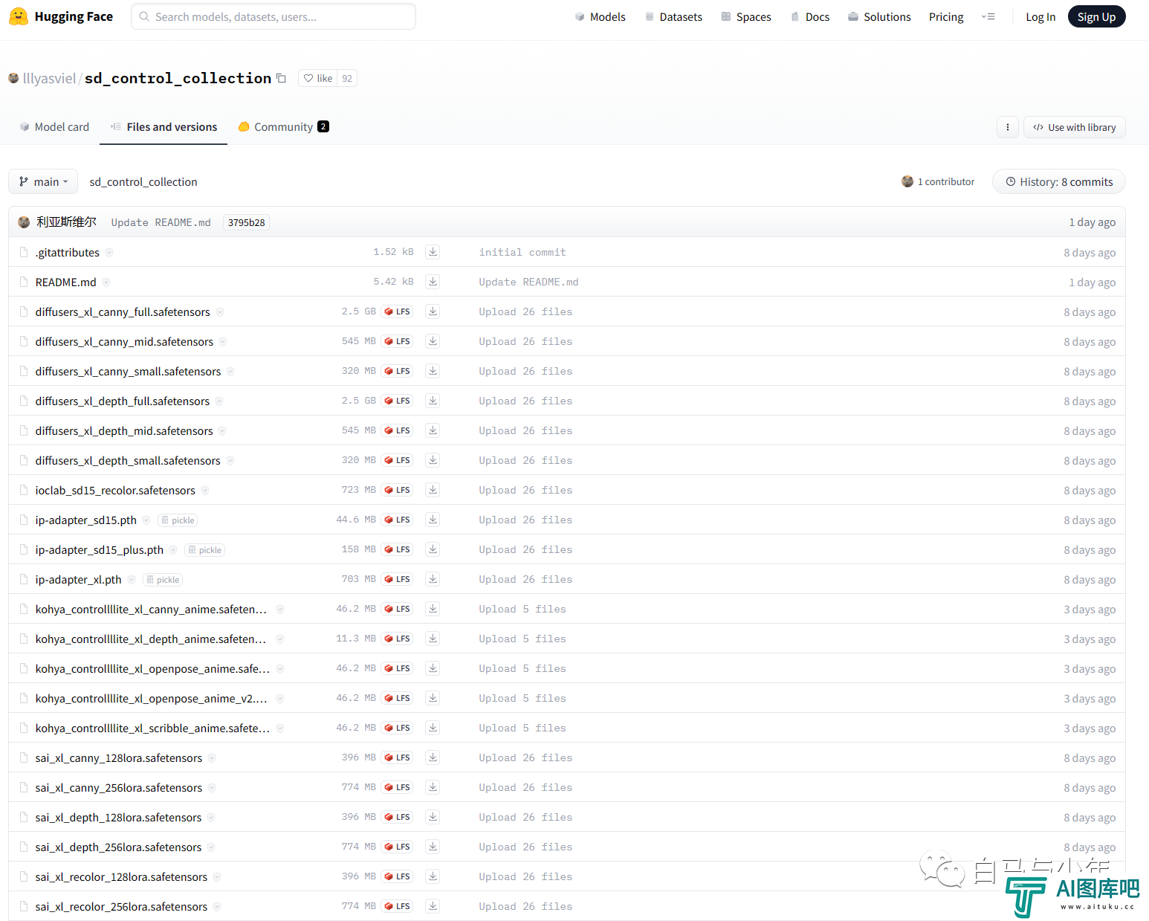Open Spaces in the top navigation

pyautogui.click(x=746, y=16)
